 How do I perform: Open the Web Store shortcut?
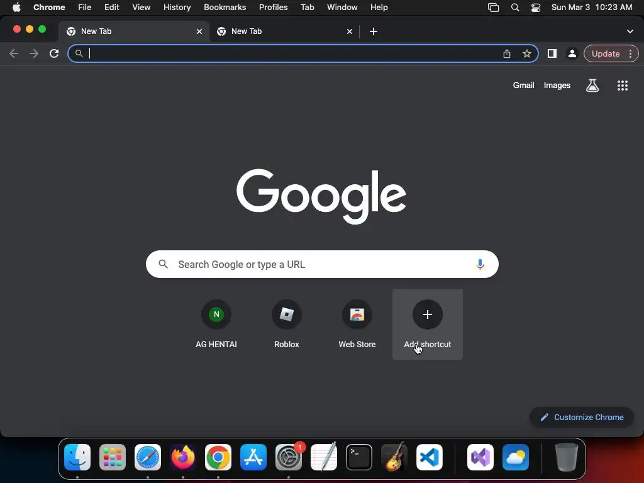click(357, 325)
